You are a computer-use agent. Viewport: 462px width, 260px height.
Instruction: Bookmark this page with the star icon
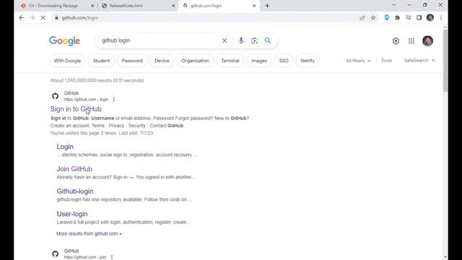click(373, 17)
